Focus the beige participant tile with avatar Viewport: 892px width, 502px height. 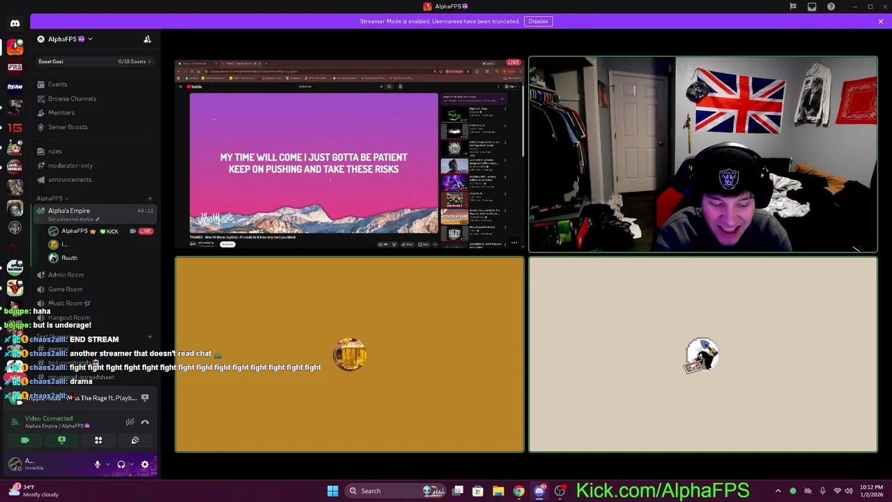coord(703,355)
